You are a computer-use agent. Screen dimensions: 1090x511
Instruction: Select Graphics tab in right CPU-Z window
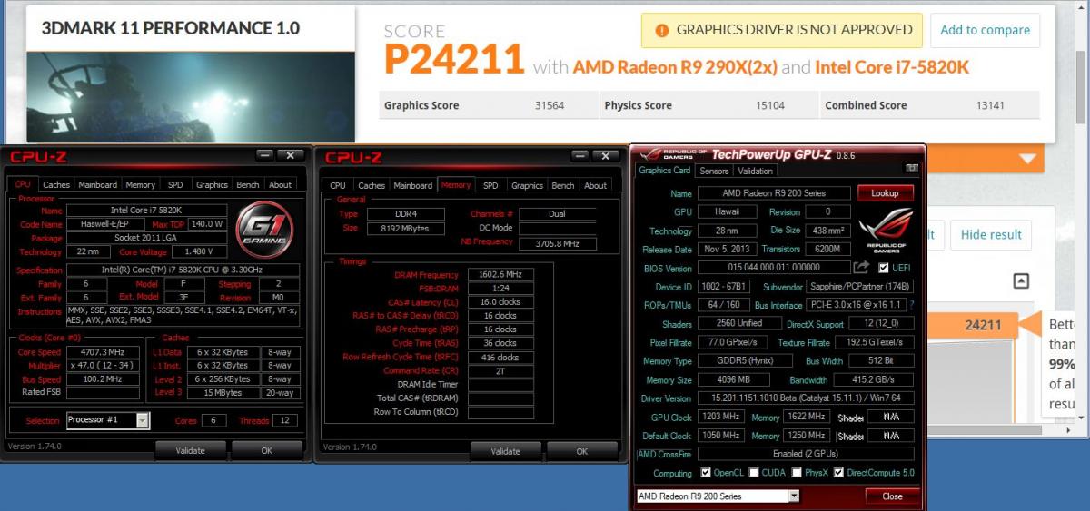tap(527, 185)
